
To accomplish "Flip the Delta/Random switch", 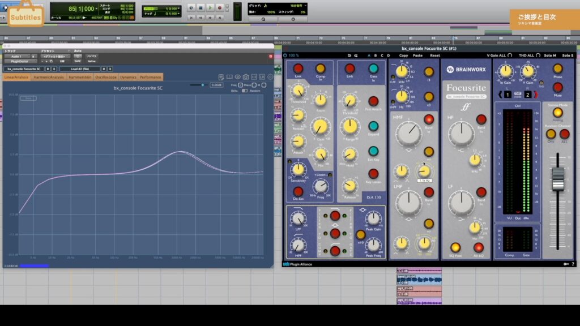I will (x=245, y=91).
